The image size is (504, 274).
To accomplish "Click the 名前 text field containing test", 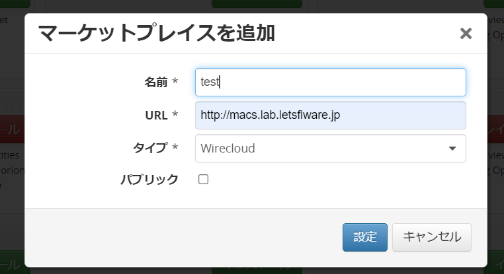I will pyautogui.click(x=331, y=82).
